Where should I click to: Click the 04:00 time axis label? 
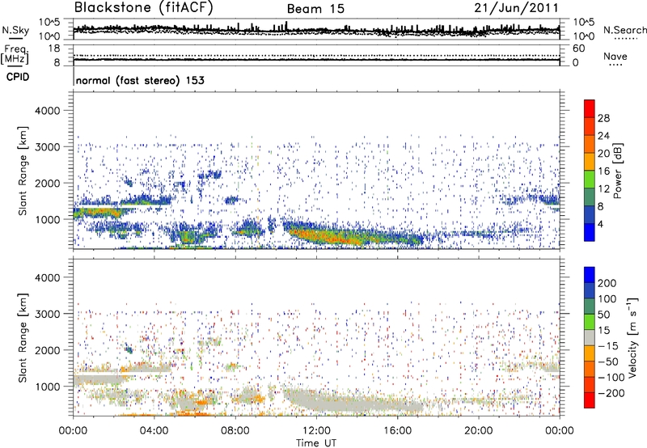pos(154,431)
